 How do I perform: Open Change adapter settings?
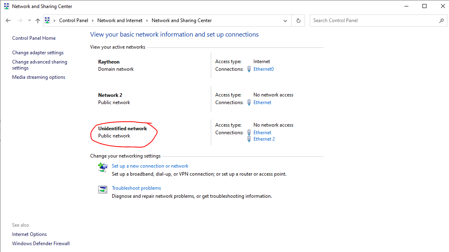pos(38,53)
